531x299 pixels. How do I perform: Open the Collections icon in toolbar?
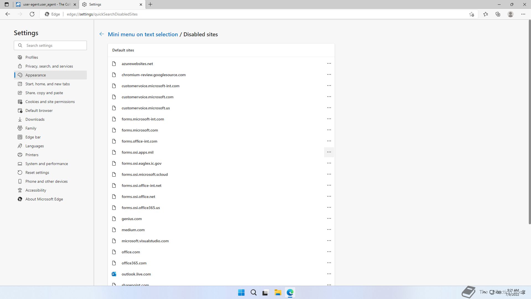coord(498,14)
